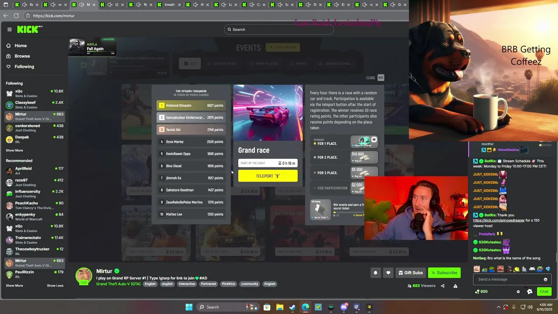This screenshot has height=314, width=558.
Task: Click the yellow Pac-Man-like quick emote
Action: tap(517, 269)
